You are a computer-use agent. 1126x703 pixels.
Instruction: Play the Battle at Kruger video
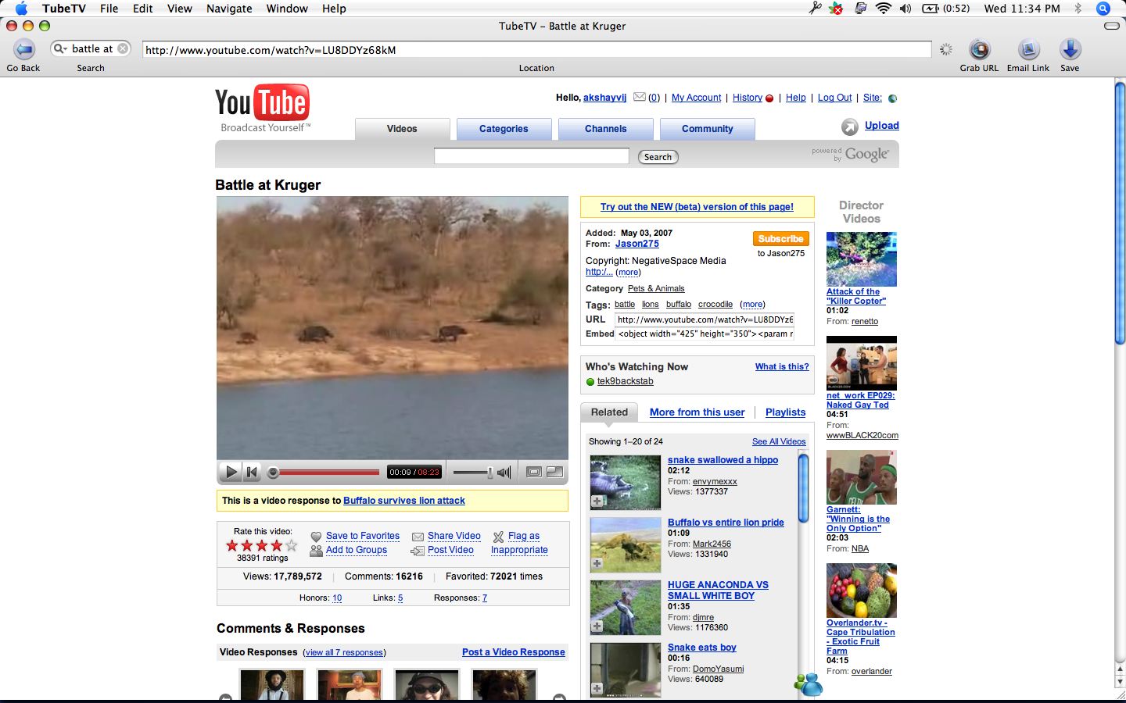(x=231, y=472)
